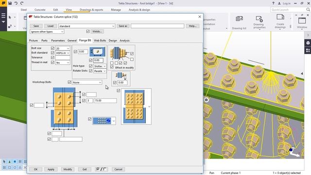Open the 3D cube side panel icon
The height and width of the screenshot is (175, 311).
point(308,42)
